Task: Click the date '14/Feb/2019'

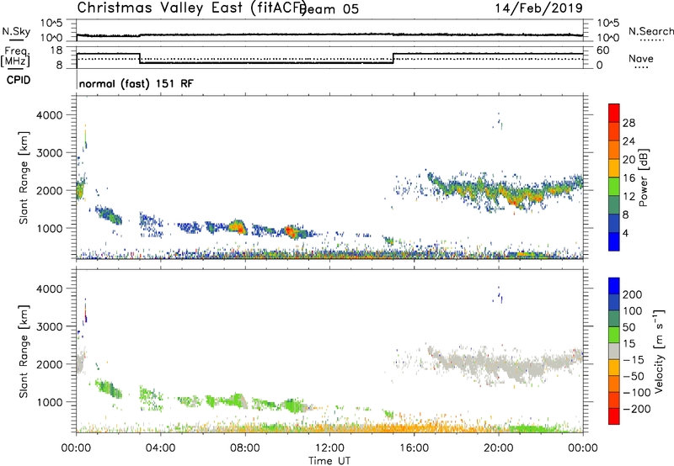Action: (538, 8)
